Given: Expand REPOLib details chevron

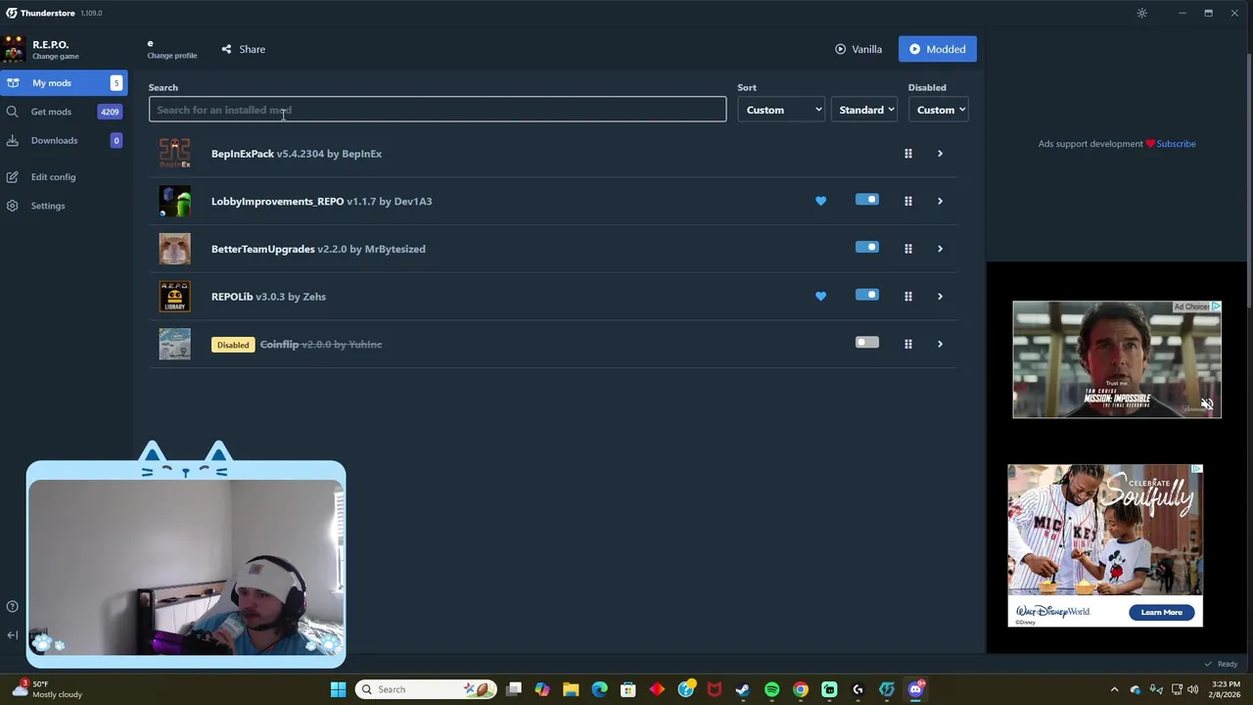Looking at the screenshot, I should point(940,296).
